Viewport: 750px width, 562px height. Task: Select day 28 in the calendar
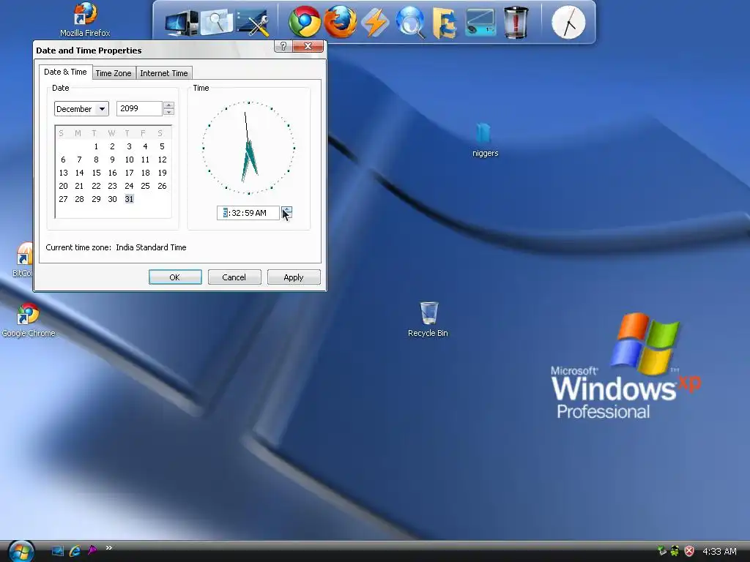pos(79,199)
